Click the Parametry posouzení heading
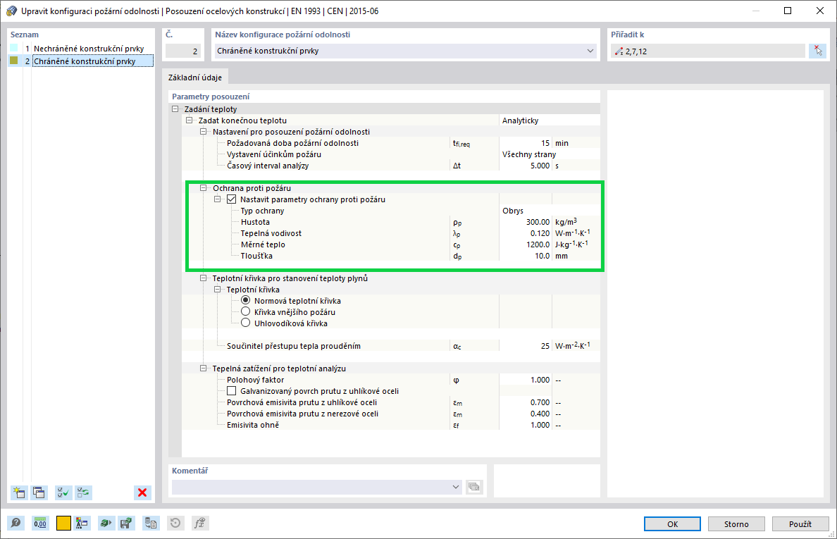 click(211, 97)
